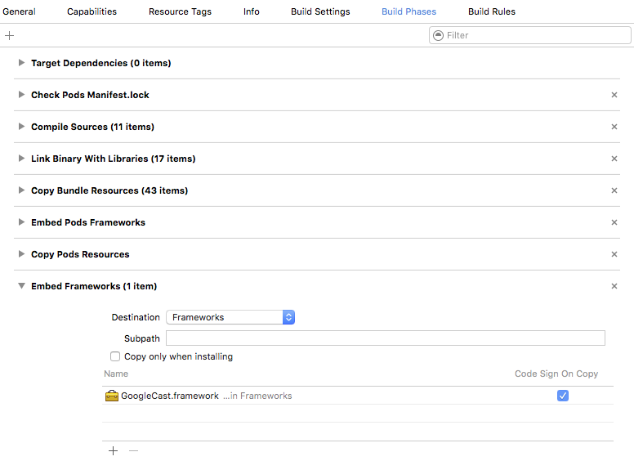Remove selected framework with minus button

134,451
